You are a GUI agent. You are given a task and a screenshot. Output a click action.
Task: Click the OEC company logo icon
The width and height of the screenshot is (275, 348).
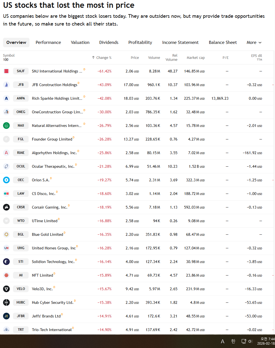[6, 180]
